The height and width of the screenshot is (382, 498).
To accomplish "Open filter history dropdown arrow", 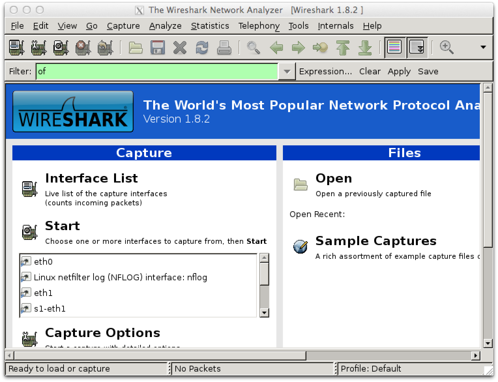I will tap(287, 71).
